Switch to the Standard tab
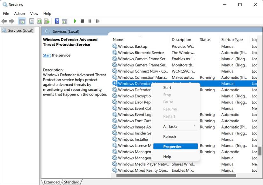The width and height of the screenshot is (263, 185). 71,182
